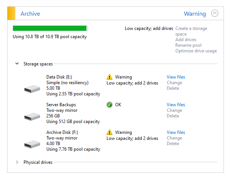231x178 pixels.
Task: Click the 'Physical drives' section heading
Action: pyautogui.click(x=38, y=162)
